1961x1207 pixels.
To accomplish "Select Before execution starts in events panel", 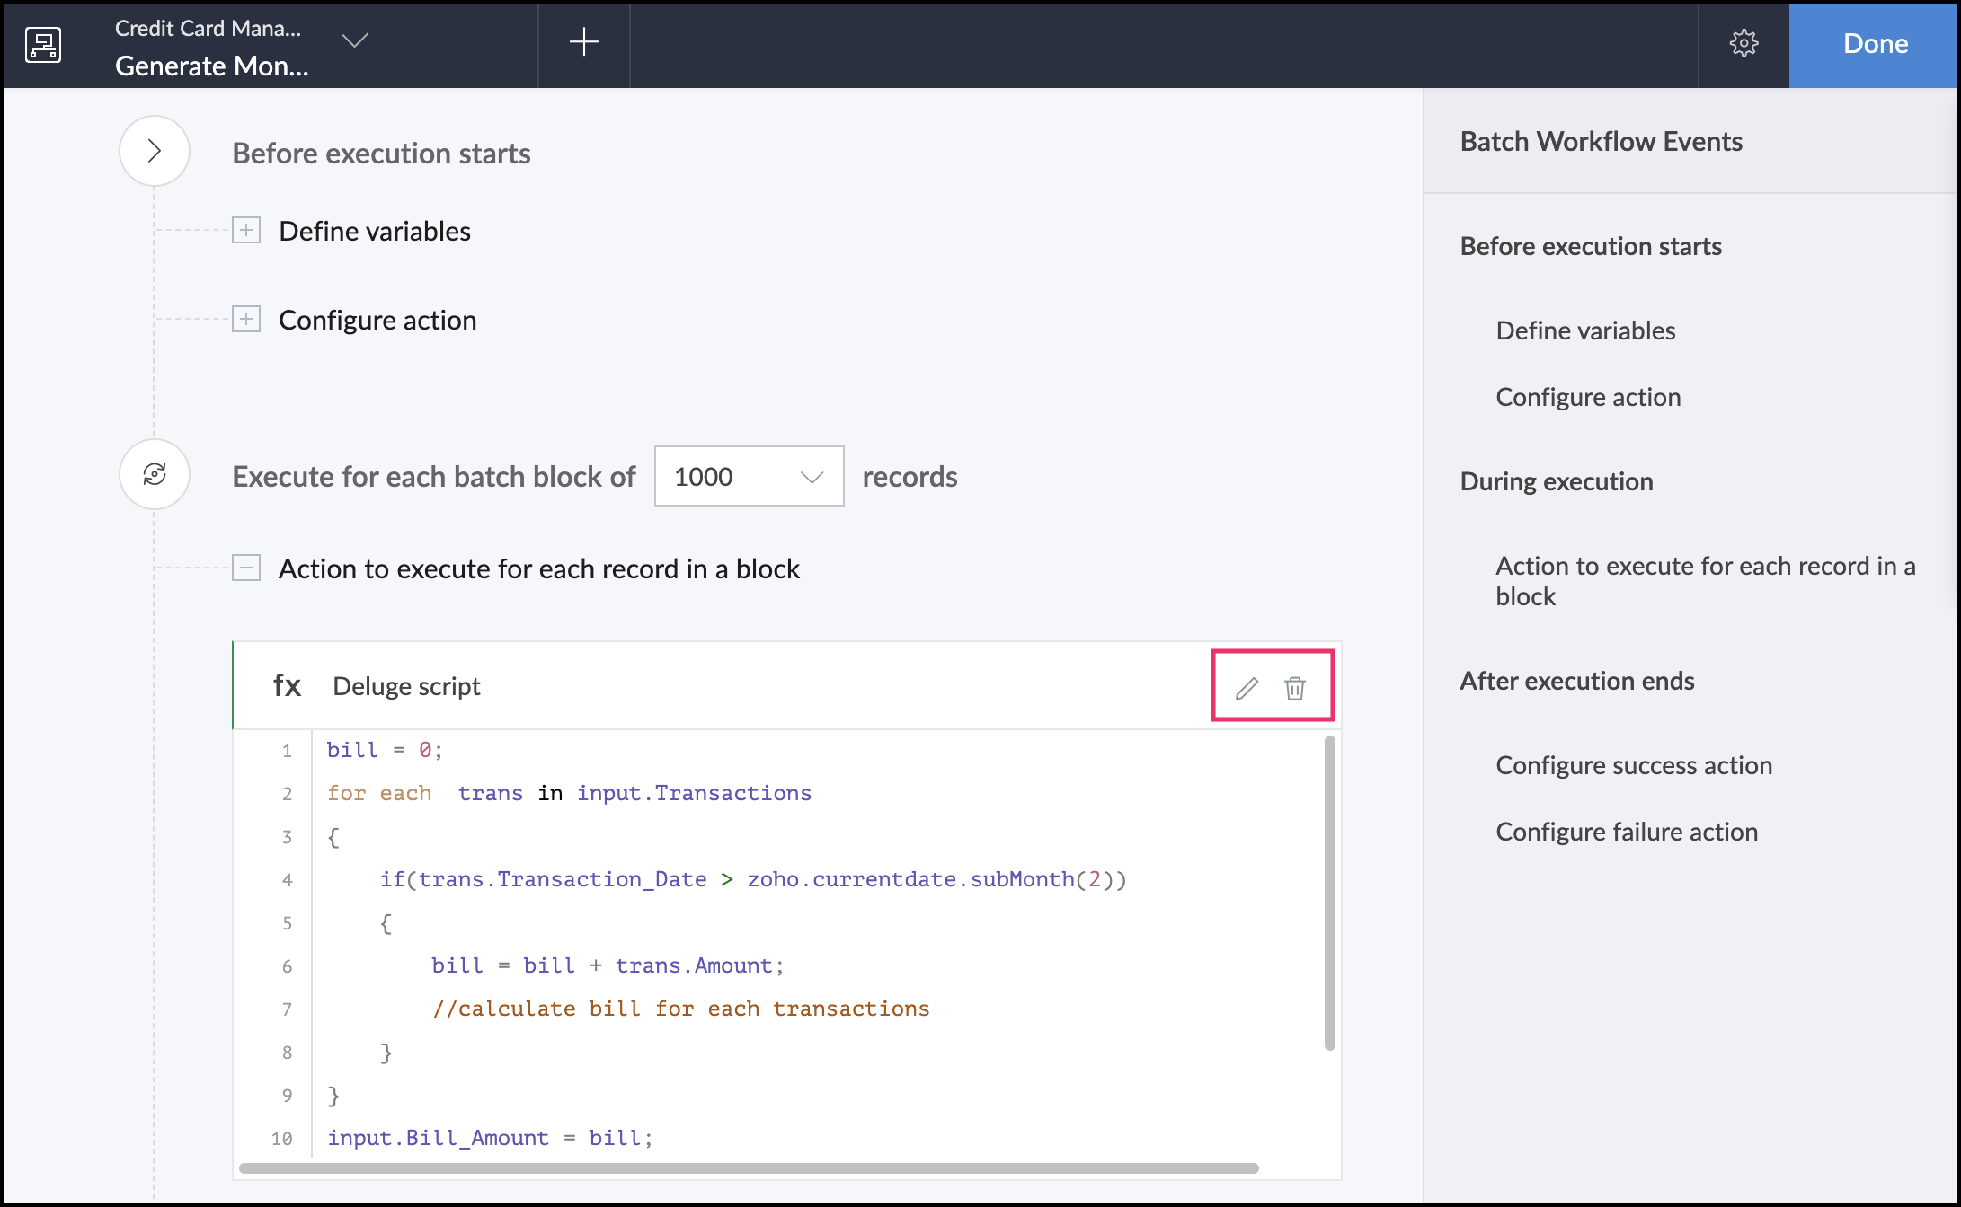I will pyautogui.click(x=1591, y=246).
